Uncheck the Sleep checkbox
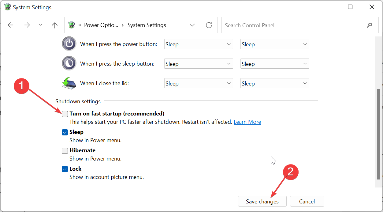 pyautogui.click(x=65, y=132)
